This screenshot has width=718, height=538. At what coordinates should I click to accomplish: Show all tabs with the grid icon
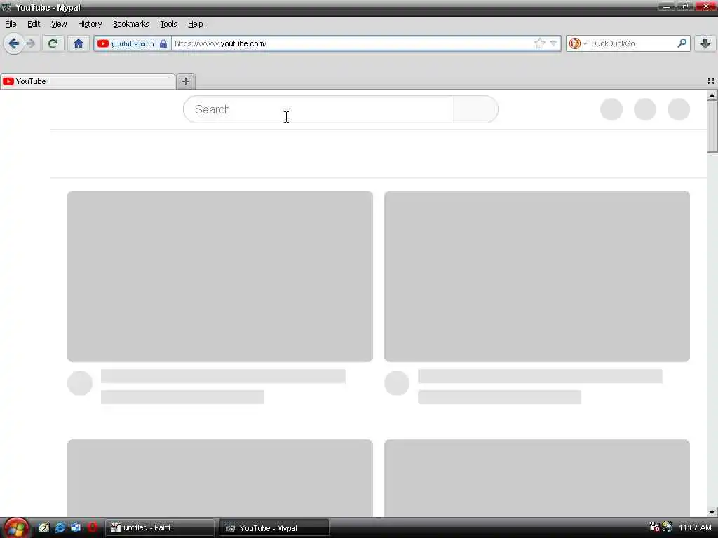point(711,81)
